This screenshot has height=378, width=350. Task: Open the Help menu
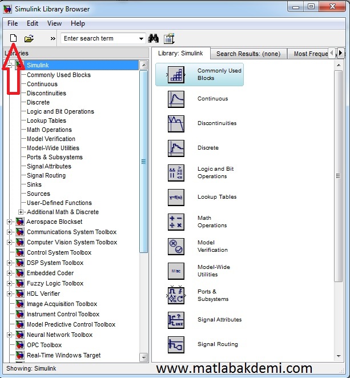point(78,23)
